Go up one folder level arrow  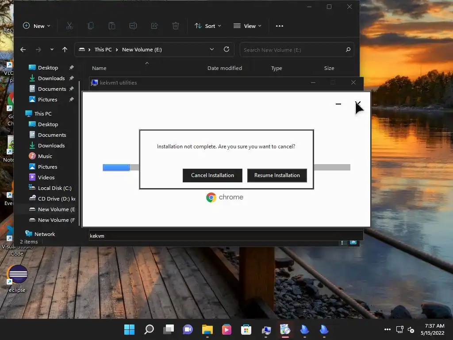(65, 50)
